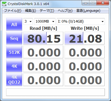Open the 1000MB test size dropdown
This screenshot has width=111, height=101.
45,21
